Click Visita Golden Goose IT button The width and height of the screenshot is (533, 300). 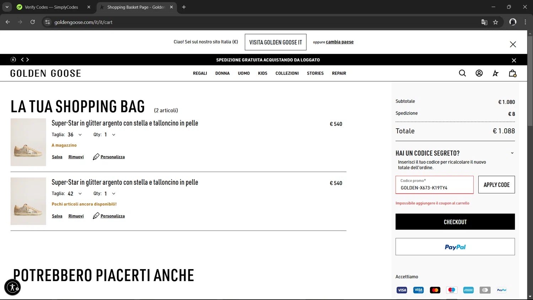(276, 42)
